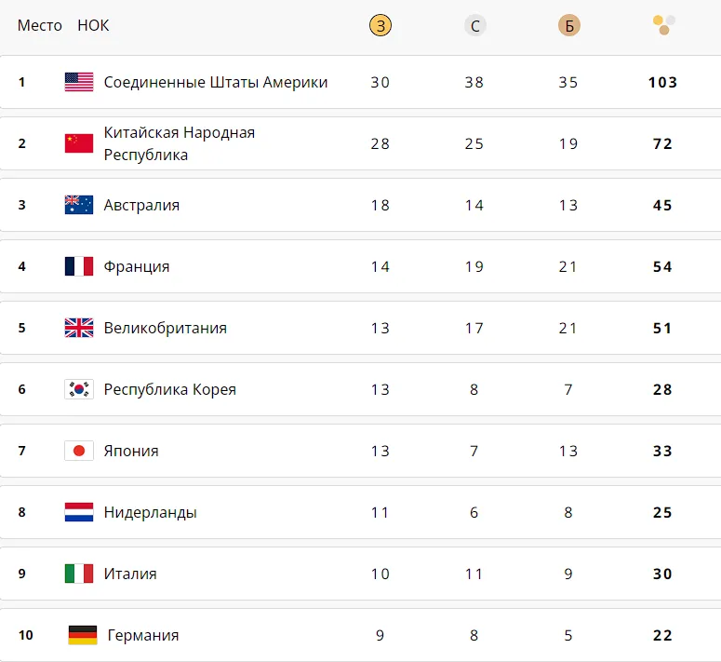Click the France flag icon
This screenshot has width=721, height=662.
tap(79, 266)
